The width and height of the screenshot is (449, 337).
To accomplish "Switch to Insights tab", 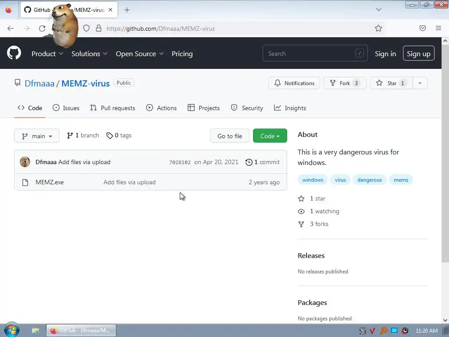I will pyautogui.click(x=290, y=108).
